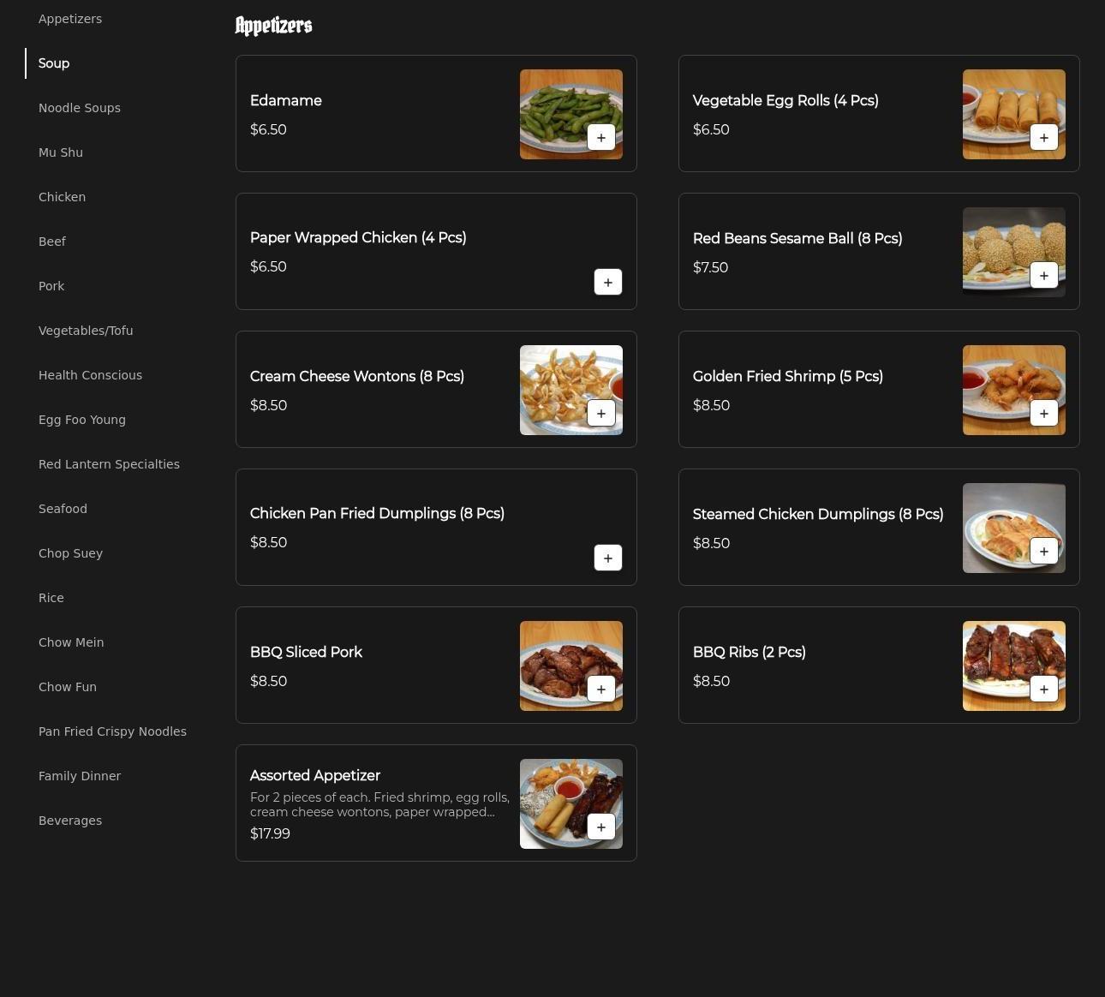This screenshot has width=1105, height=997.
Task: Go to the Noodle Soups category
Action: click(80, 108)
